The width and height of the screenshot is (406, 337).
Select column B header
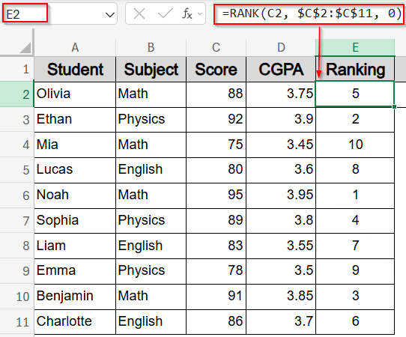coord(151,47)
